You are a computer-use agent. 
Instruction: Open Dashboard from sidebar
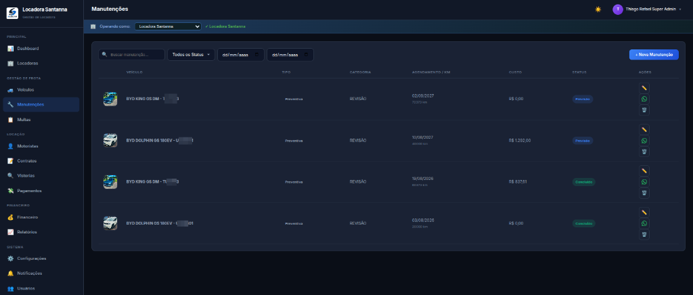pyautogui.click(x=41, y=49)
